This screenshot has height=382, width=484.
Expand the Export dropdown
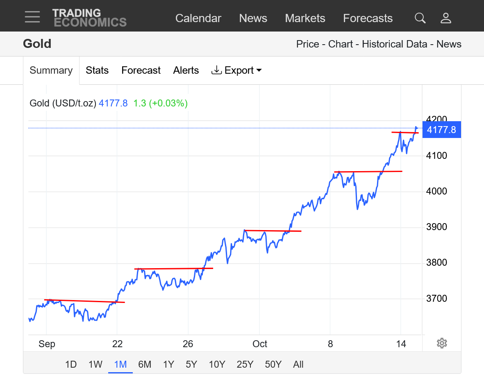click(x=236, y=70)
